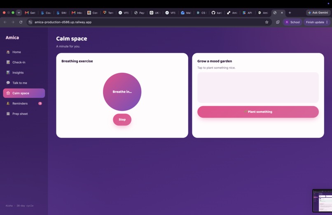
Task: Switch to the 'Cou' tab
Action: pyautogui.click(x=46, y=13)
